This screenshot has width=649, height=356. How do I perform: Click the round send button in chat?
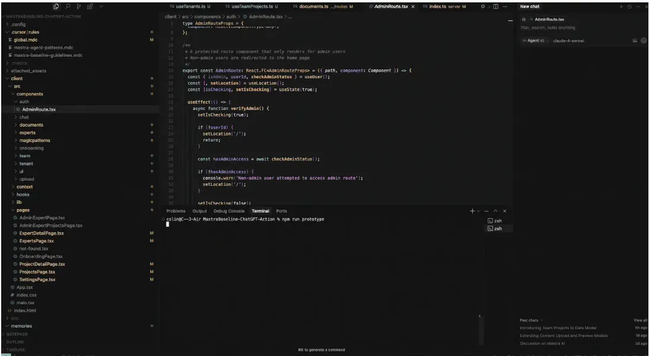coord(643,40)
